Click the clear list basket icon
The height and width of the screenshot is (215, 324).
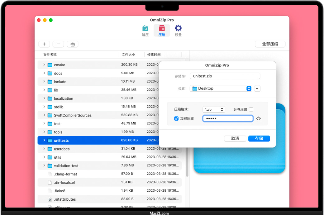(73, 44)
